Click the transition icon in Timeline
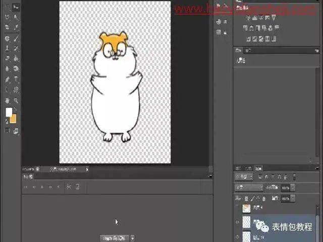The height and width of the screenshot is (242, 323). (78, 187)
